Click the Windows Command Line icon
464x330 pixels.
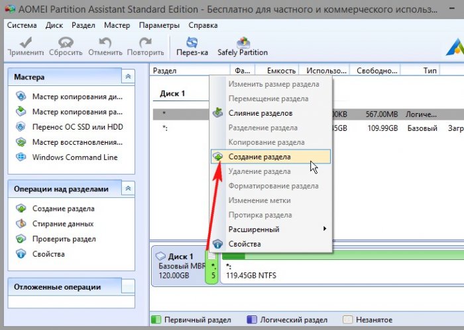pyautogui.click(x=21, y=157)
